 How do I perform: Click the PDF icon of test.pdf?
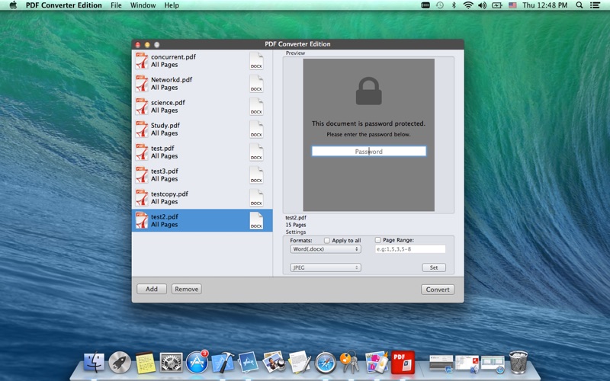pos(142,152)
